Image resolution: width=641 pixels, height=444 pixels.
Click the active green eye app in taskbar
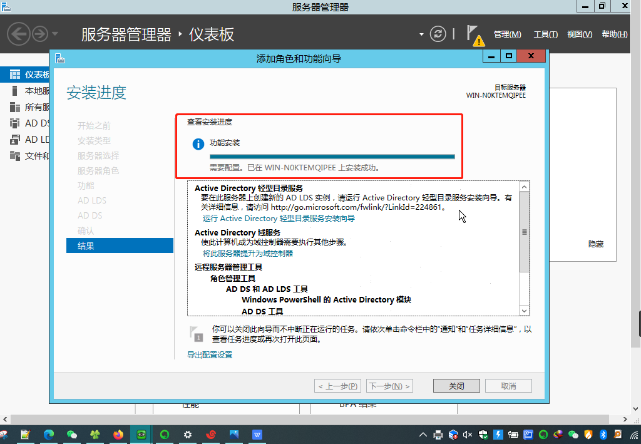pos(141,434)
